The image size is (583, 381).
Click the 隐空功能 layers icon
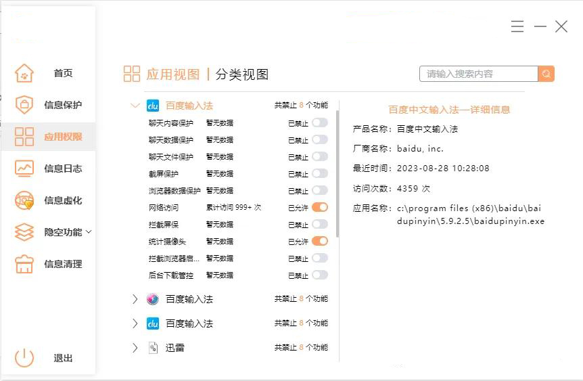coord(24,232)
